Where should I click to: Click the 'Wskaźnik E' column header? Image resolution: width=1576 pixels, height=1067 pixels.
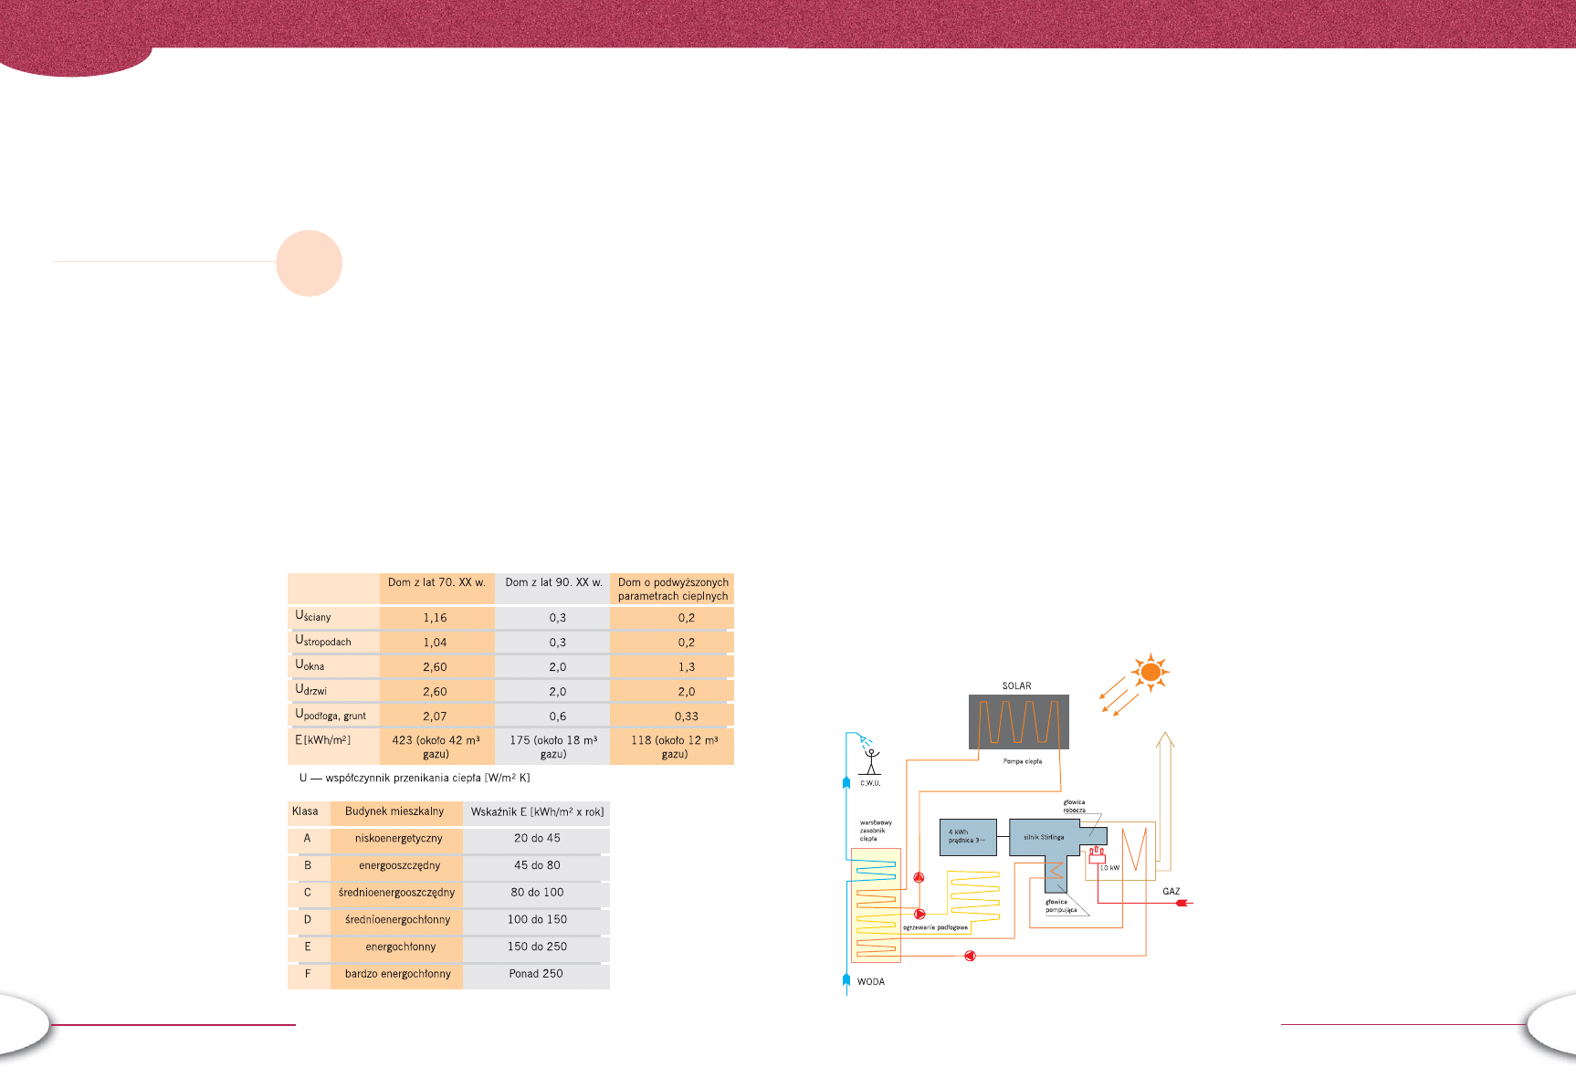537,812
